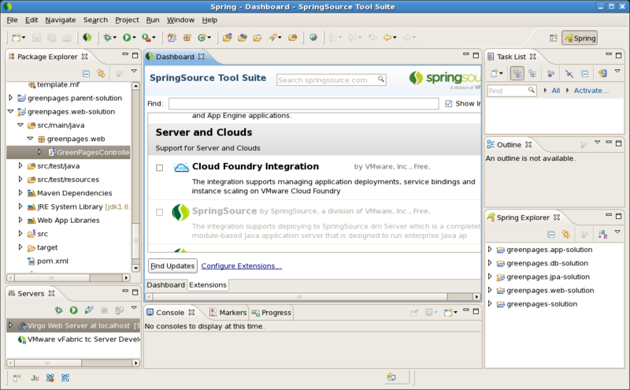
Task: Click the Debug bug toolbar icon
Action: coord(107,37)
